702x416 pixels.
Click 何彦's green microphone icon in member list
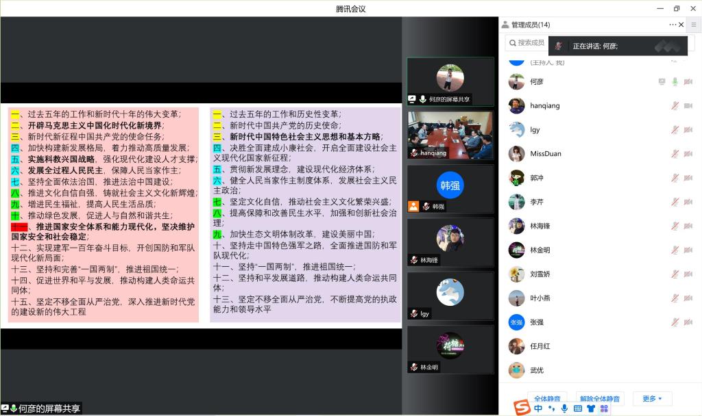(675, 82)
